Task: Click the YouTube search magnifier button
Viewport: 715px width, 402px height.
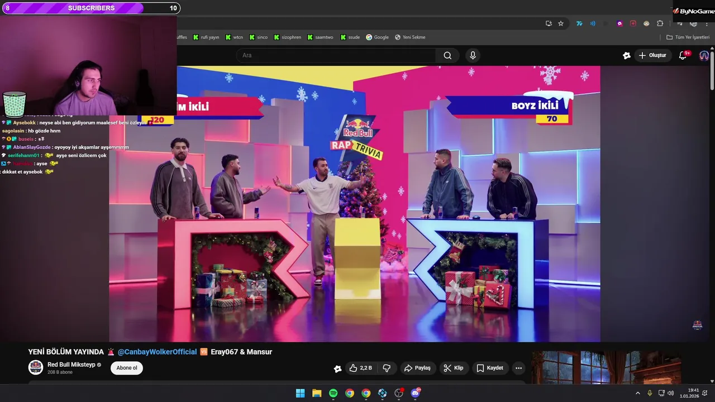Action: click(447, 55)
